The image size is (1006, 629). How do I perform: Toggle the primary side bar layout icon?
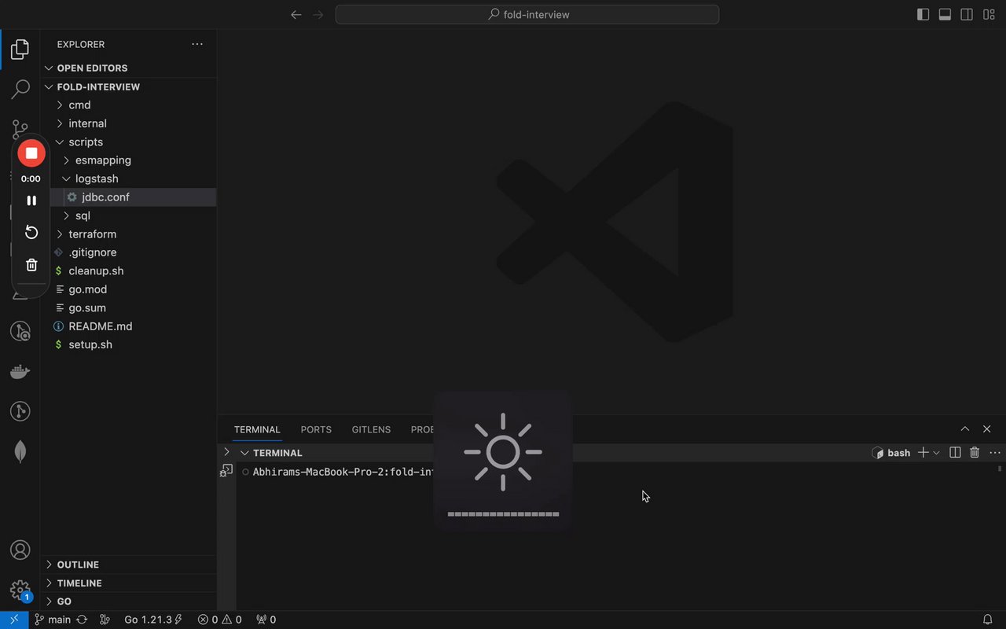coord(923,14)
